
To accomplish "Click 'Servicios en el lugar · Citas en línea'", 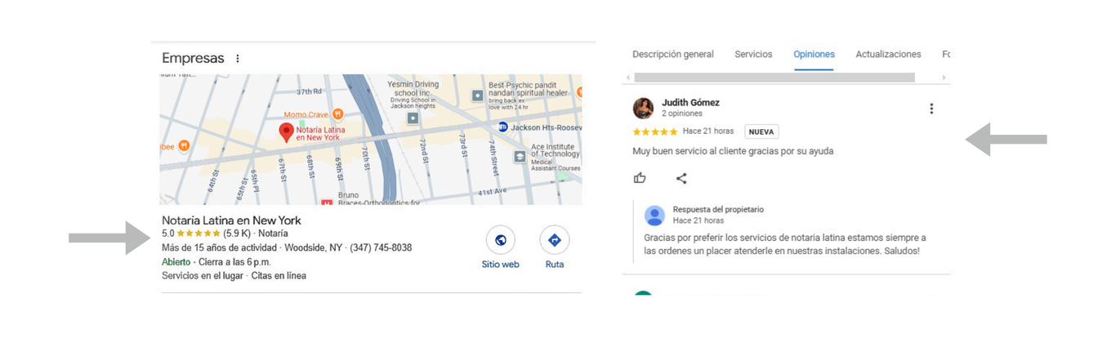I will (234, 276).
